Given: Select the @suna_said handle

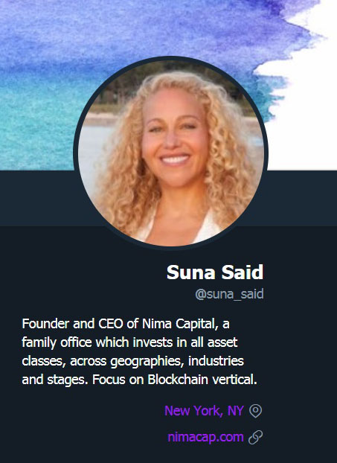Looking at the screenshot, I should [x=229, y=294].
